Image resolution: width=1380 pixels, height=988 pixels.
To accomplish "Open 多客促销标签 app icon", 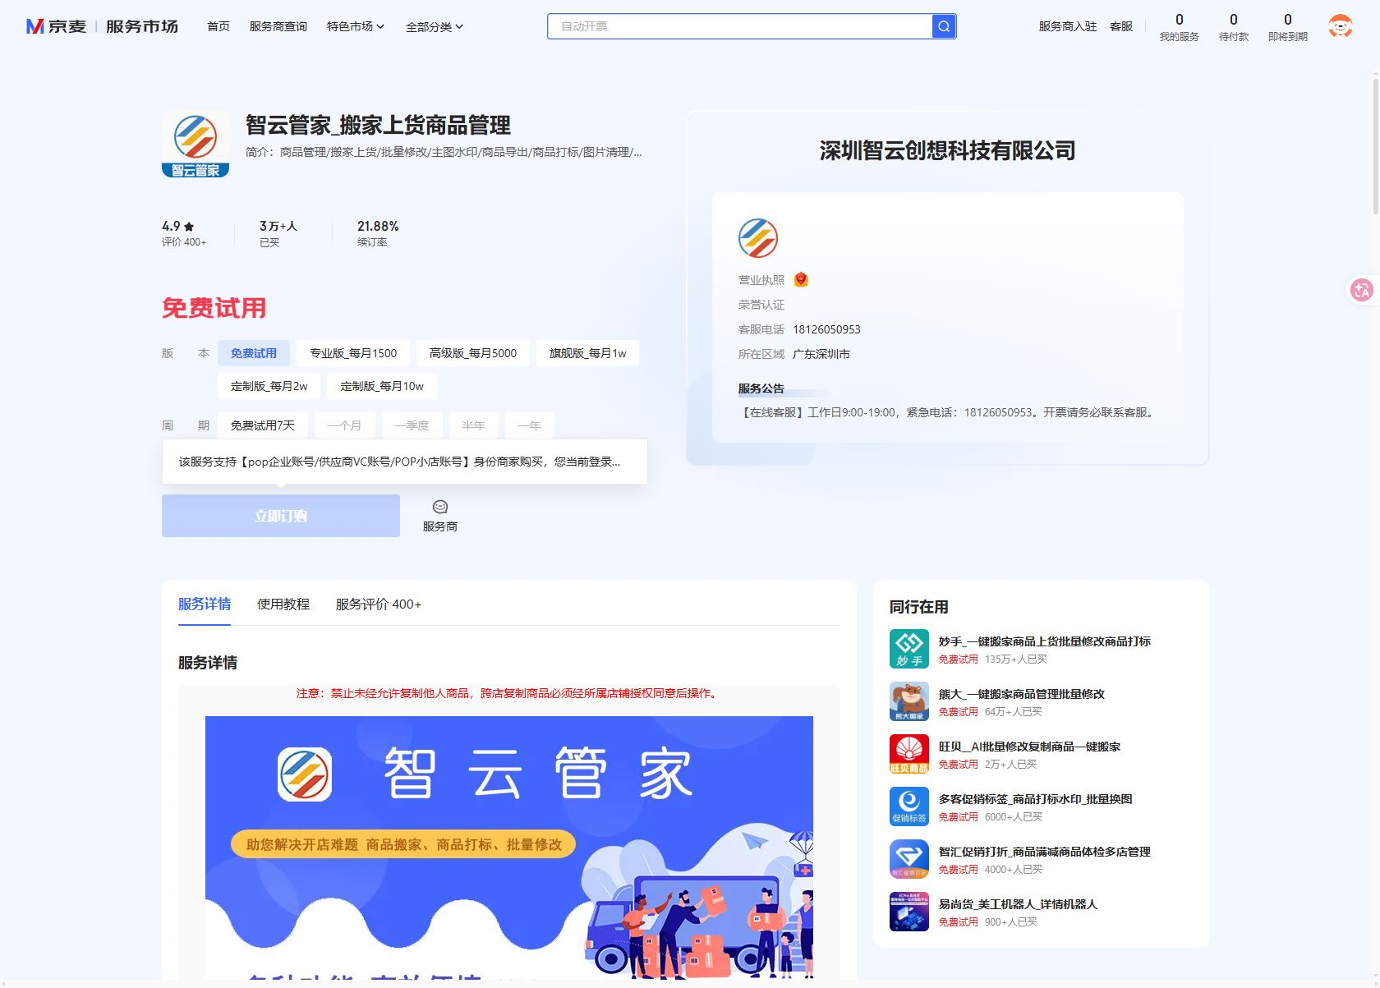I will click(x=909, y=806).
